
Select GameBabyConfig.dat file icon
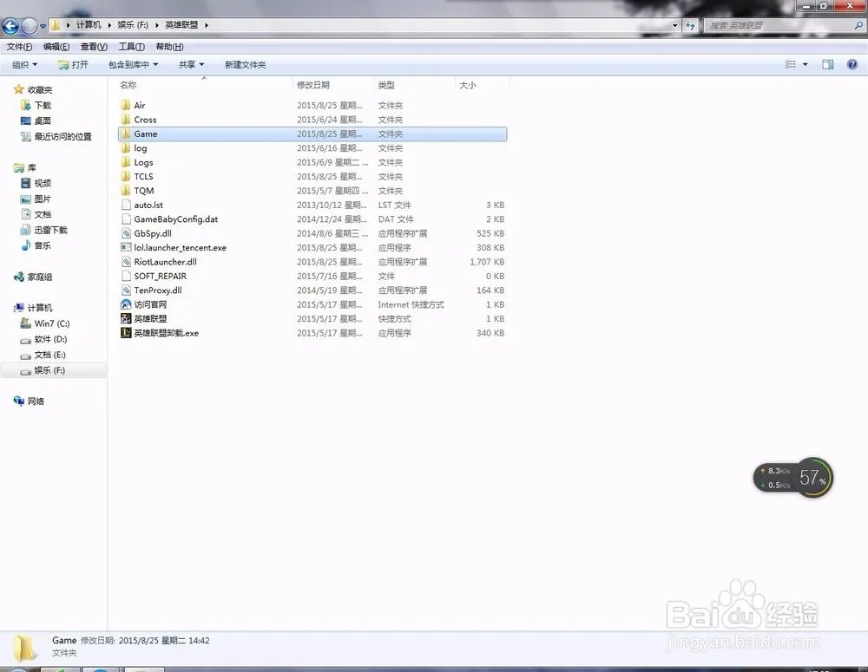126,219
